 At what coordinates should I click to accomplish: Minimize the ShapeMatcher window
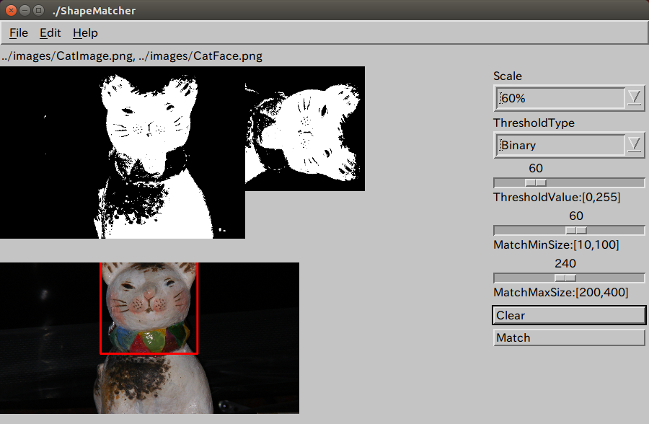coord(25,10)
